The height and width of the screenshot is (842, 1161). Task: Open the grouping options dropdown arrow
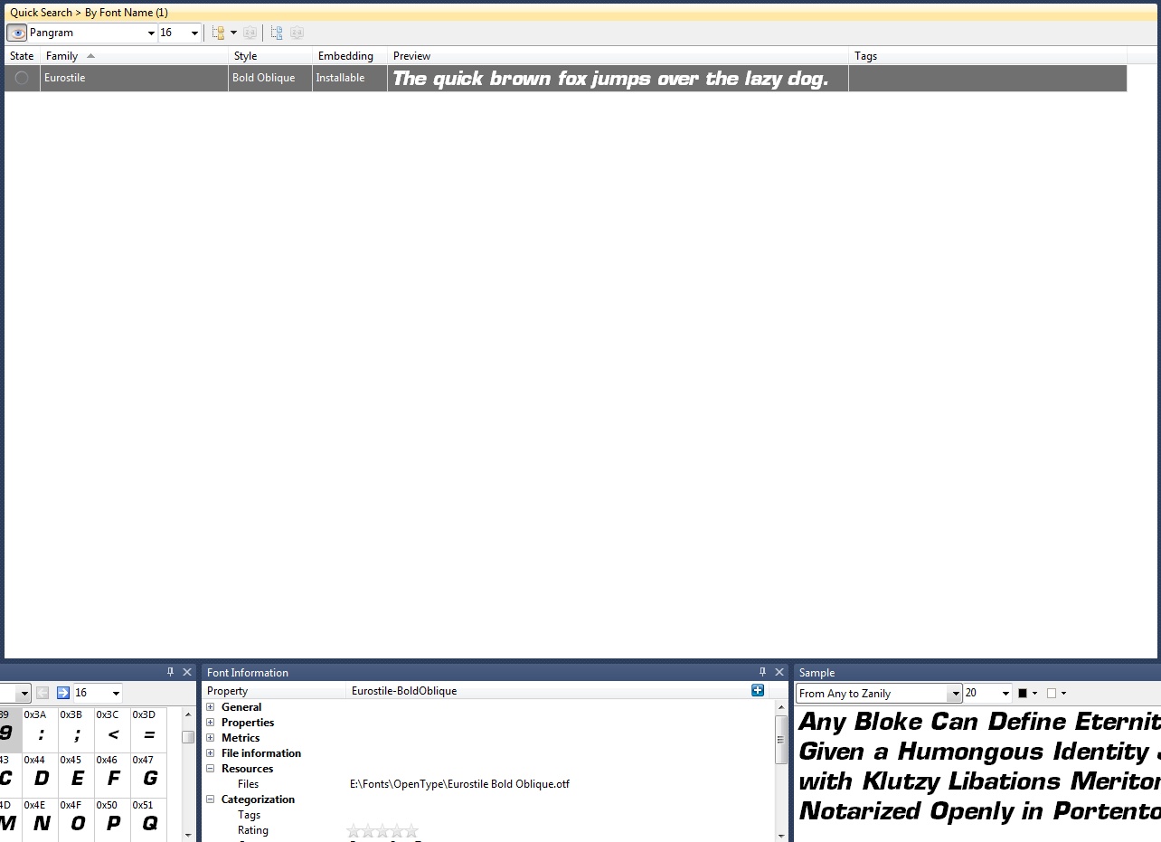coord(233,33)
